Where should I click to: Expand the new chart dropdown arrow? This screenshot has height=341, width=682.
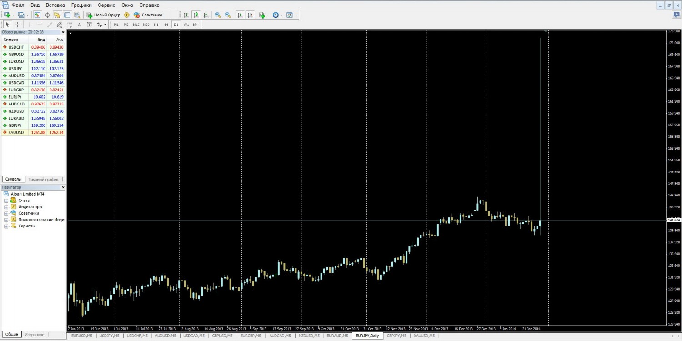[x=13, y=15]
